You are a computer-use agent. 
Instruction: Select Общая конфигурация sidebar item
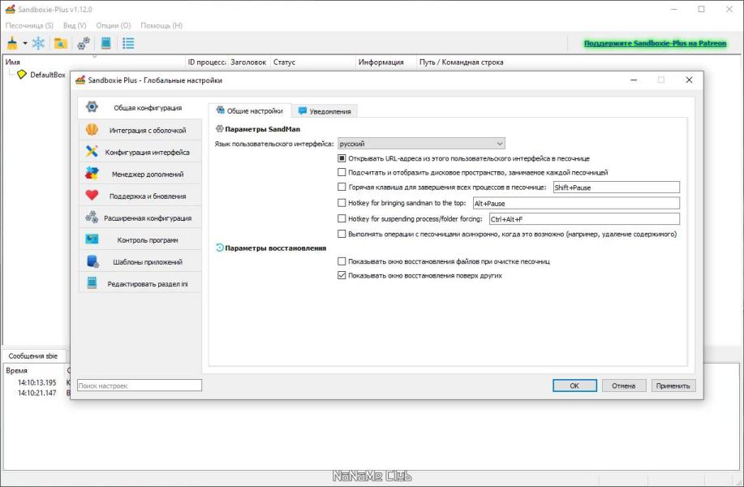140,108
